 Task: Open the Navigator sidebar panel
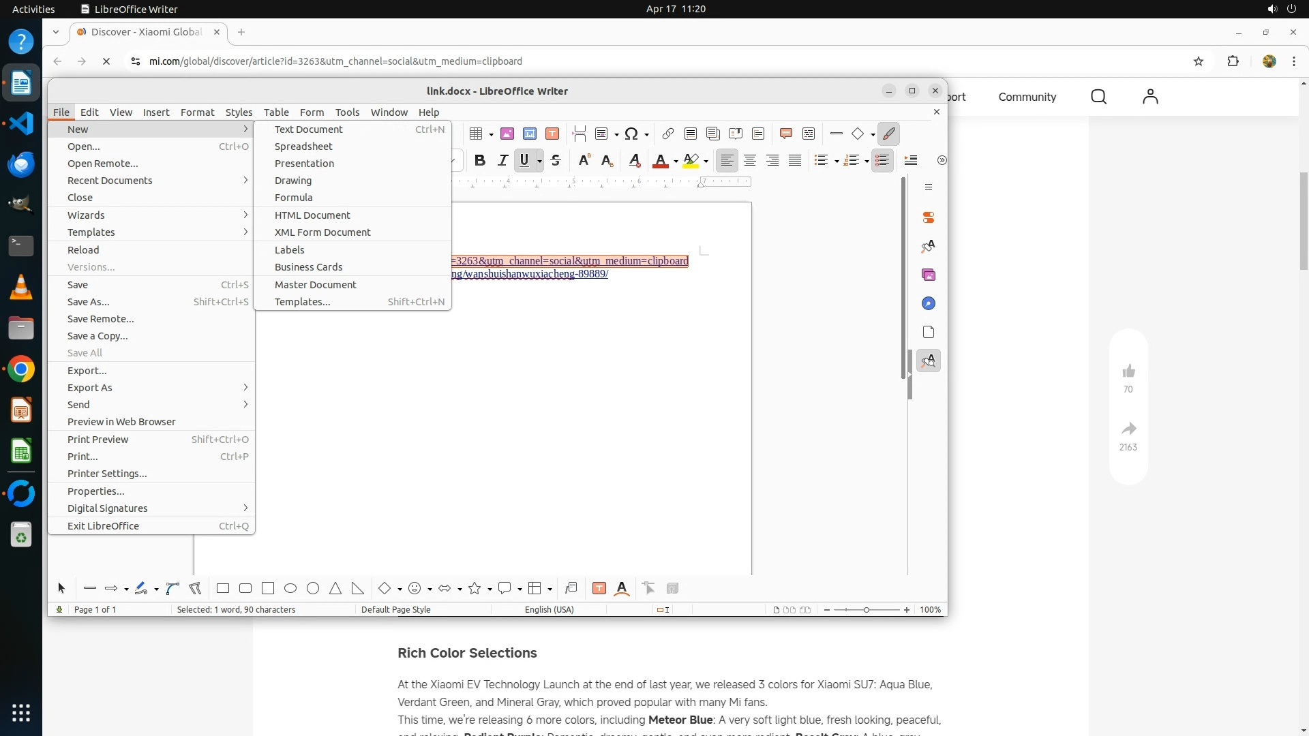pyautogui.click(x=928, y=303)
